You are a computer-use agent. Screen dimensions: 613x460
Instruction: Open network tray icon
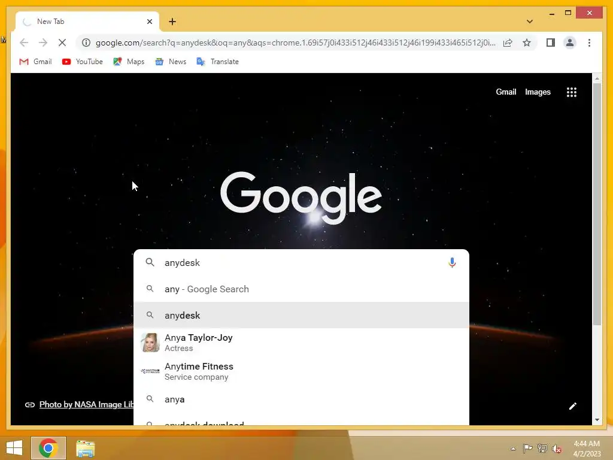[542, 448]
